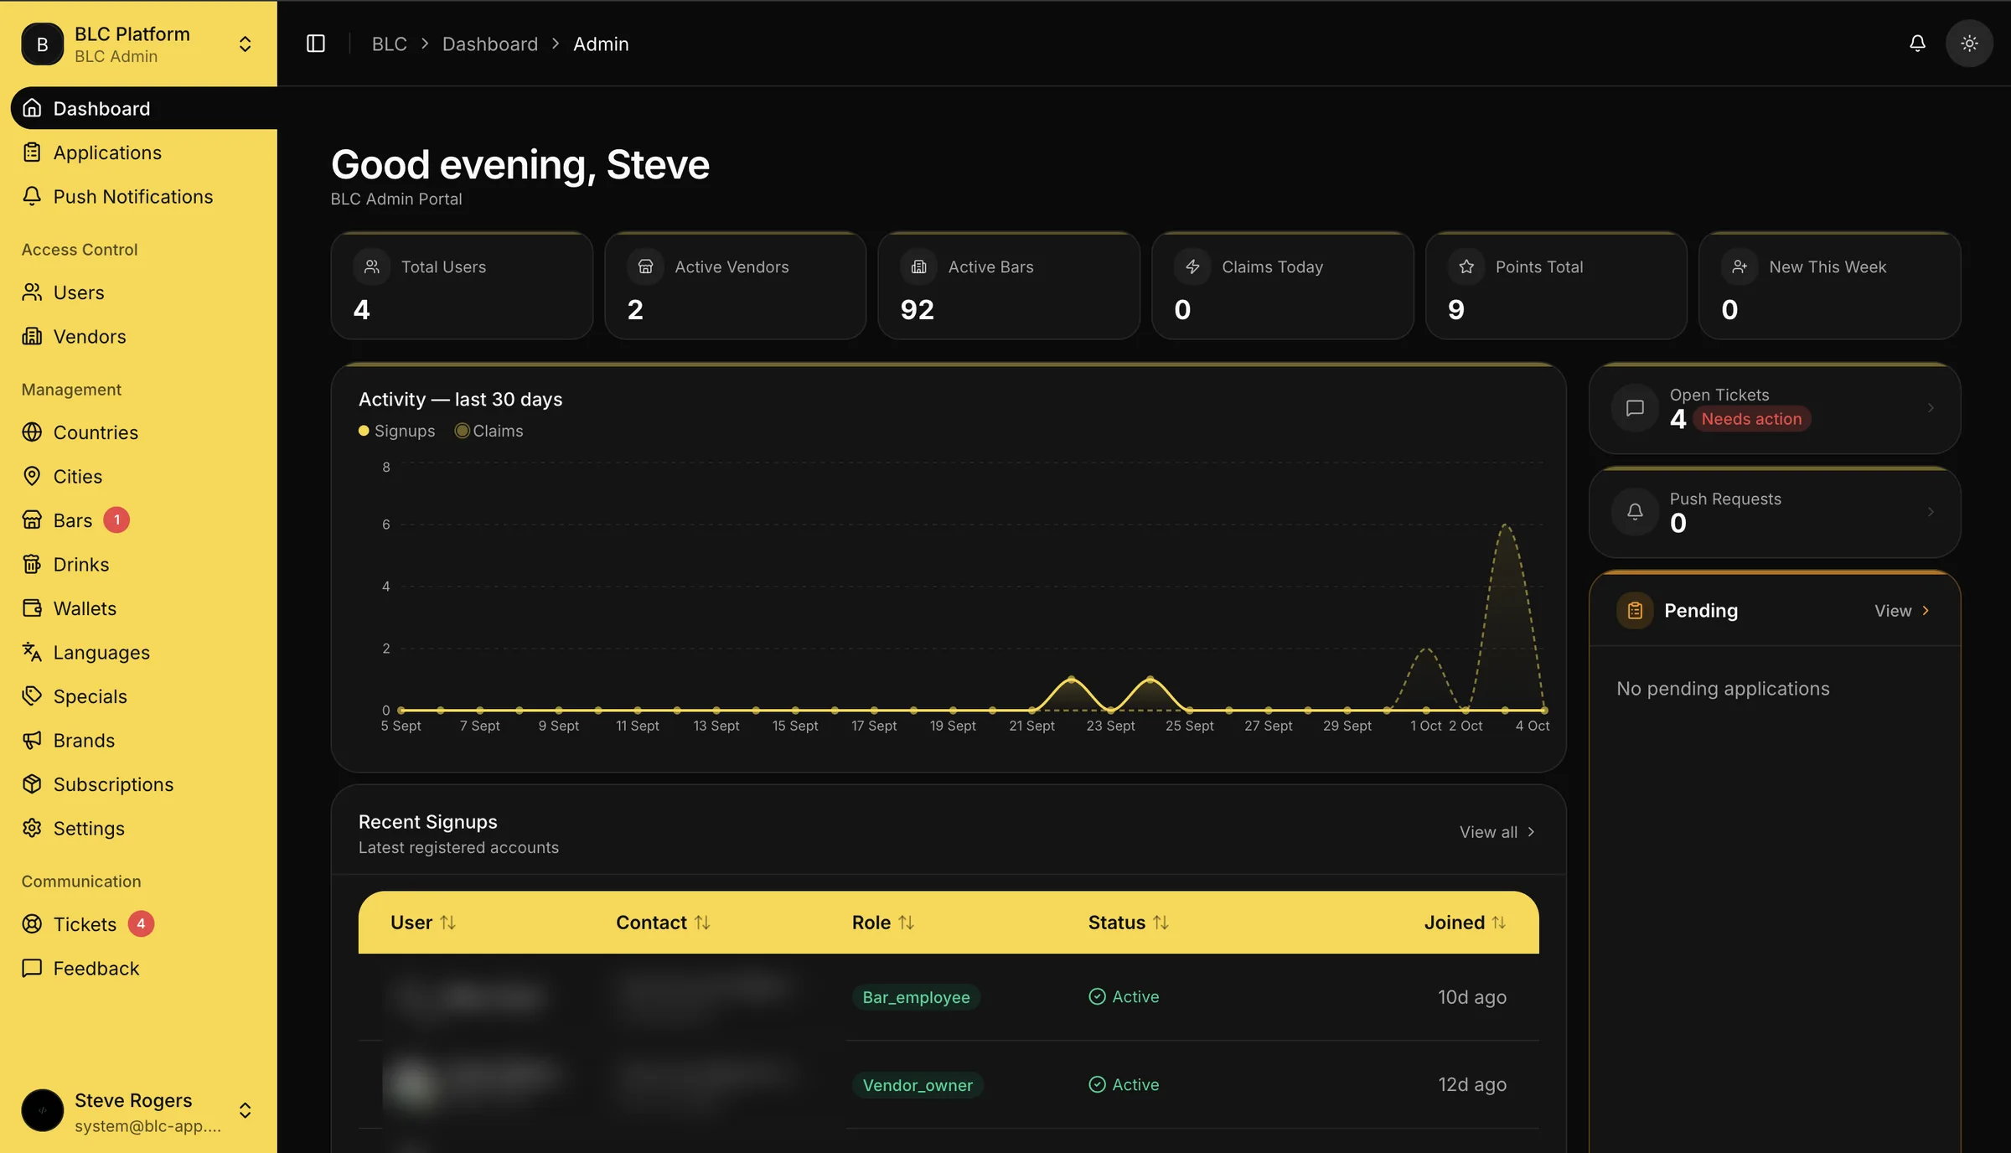Sort the table by User column

(423, 923)
